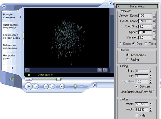The width and height of the screenshot is (161, 119).
Task: Click the Stop button in Media Player
Action: 36,86
